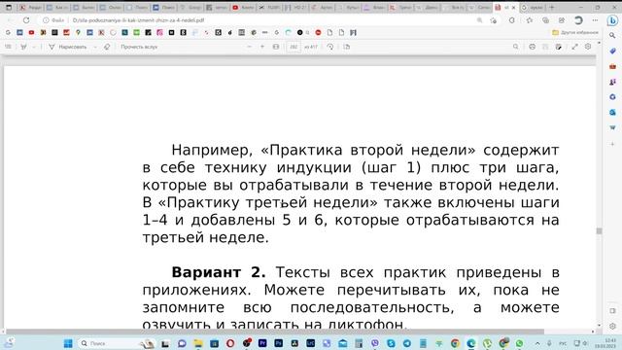
Task: Open PDF viewer settings gear
Action: (588, 47)
